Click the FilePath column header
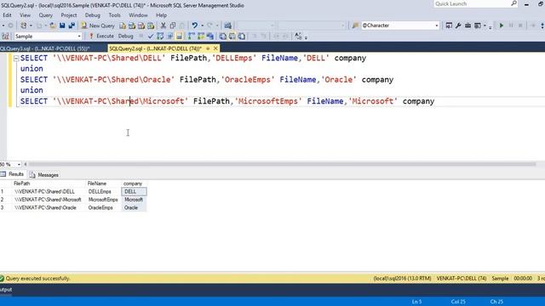Screen dimensions: 545x306 [x=49, y=184]
